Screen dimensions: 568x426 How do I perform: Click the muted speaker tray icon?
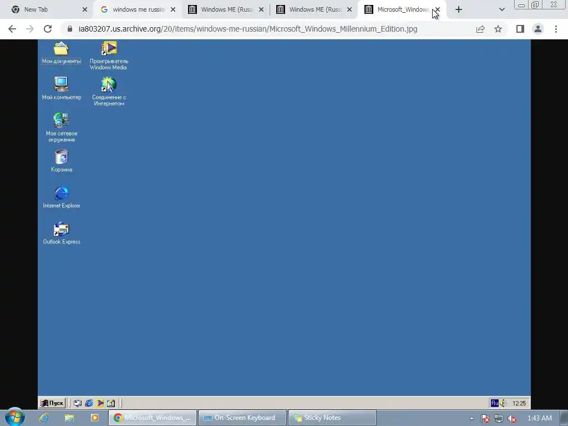point(512,418)
